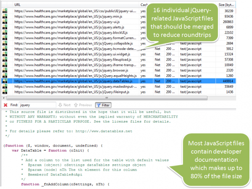Click the JS file icon for jQuery.equalHeights.js row
The image size is (252, 189).
(x=5, y=76)
